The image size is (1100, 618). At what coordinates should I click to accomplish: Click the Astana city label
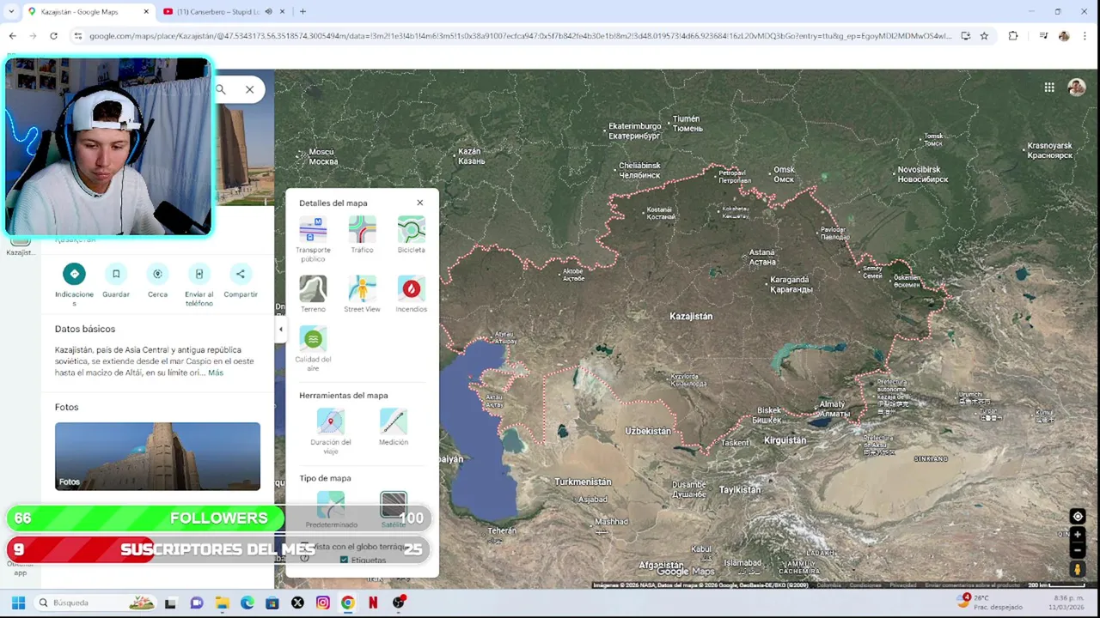(x=762, y=257)
